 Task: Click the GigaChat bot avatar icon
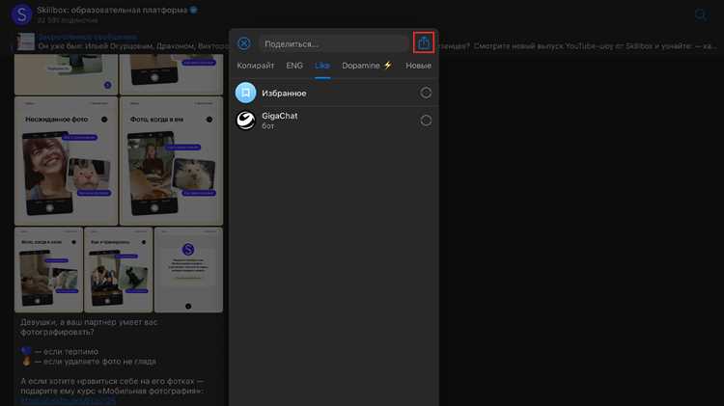245,121
